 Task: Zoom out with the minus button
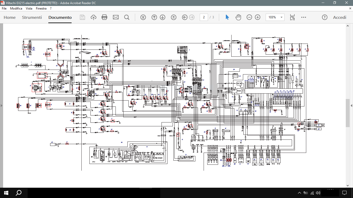(x=249, y=17)
